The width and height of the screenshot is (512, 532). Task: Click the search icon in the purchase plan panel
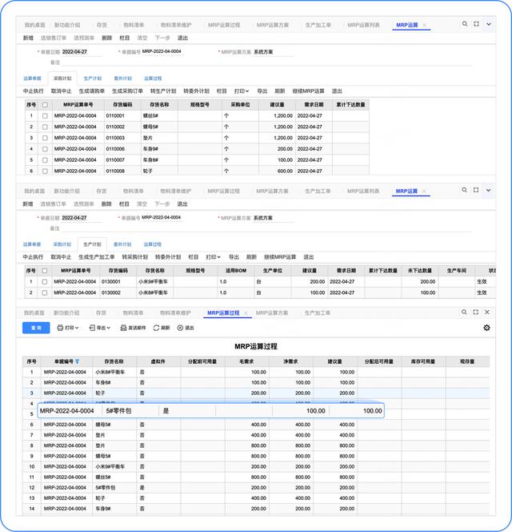pyautogui.click(x=465, y=24)
